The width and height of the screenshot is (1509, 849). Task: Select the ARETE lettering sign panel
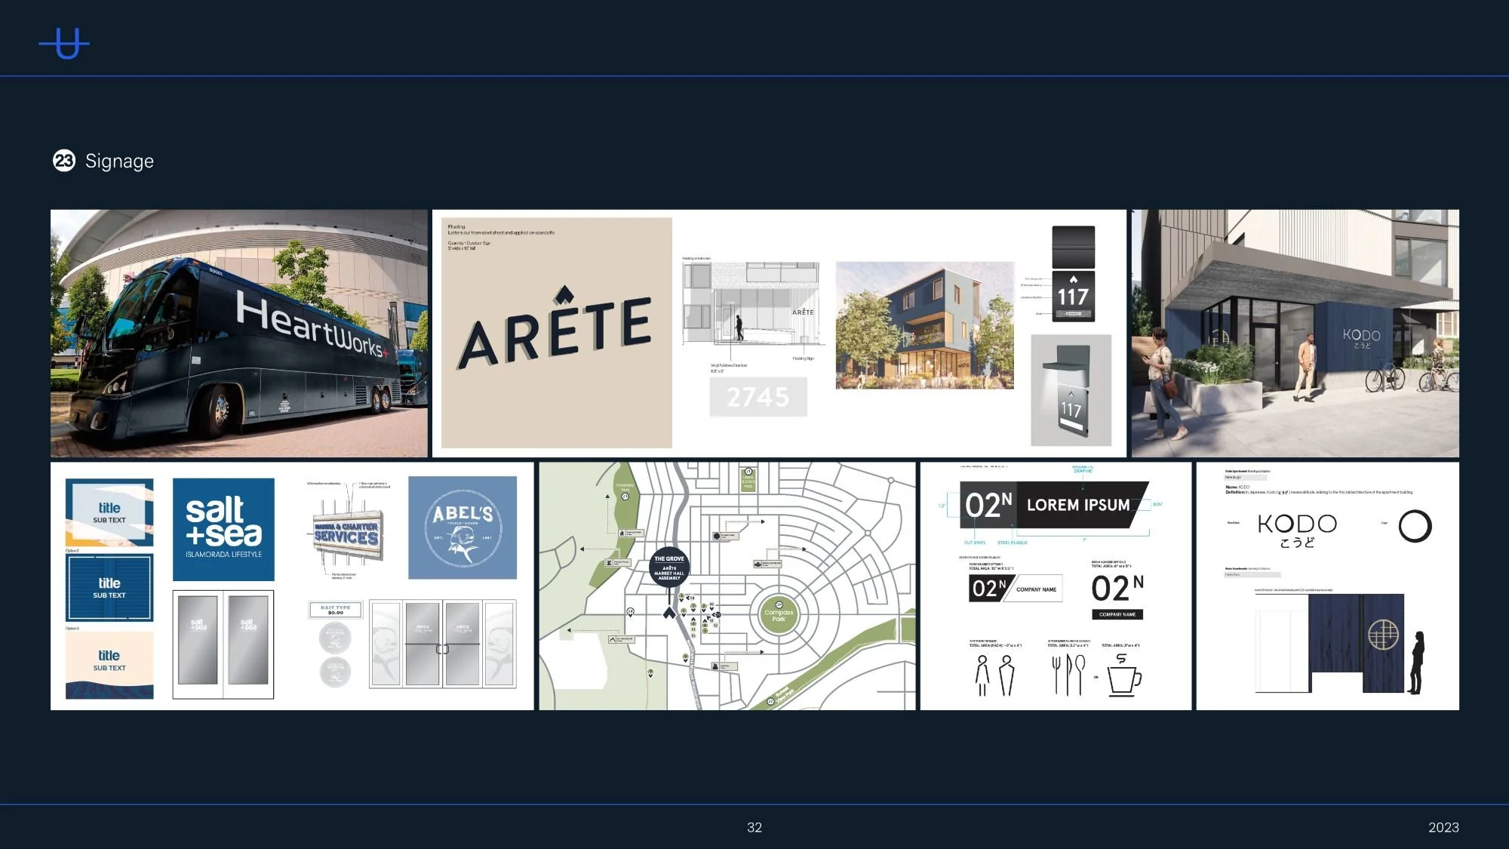pos(556,333)
